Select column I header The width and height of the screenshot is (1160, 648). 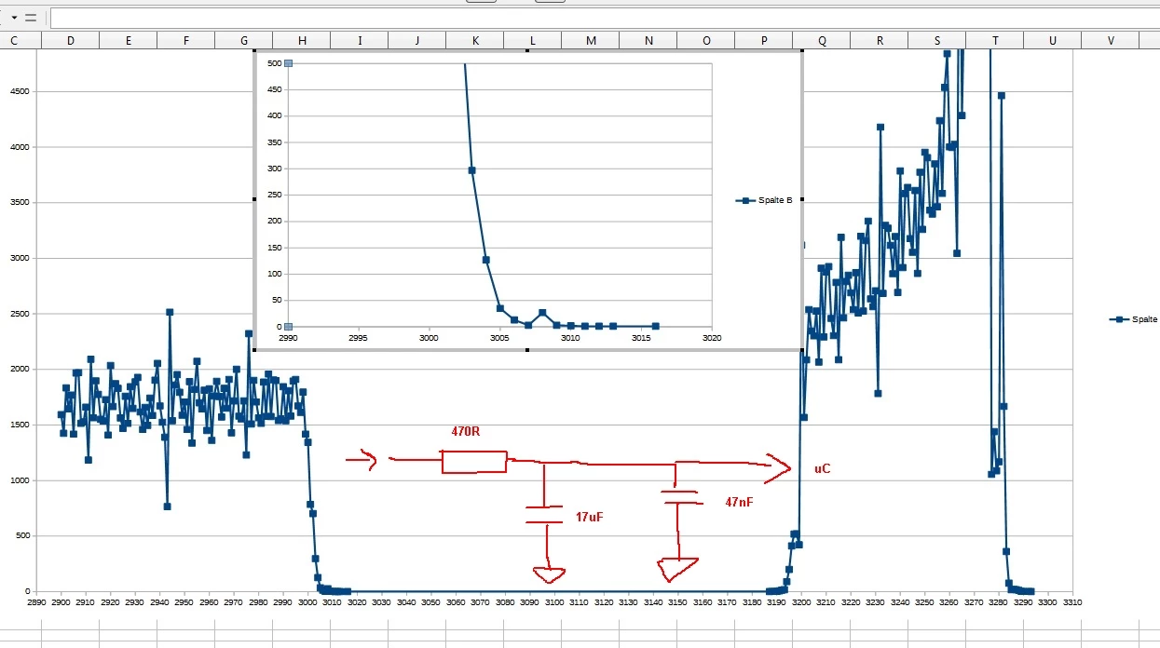359,40
